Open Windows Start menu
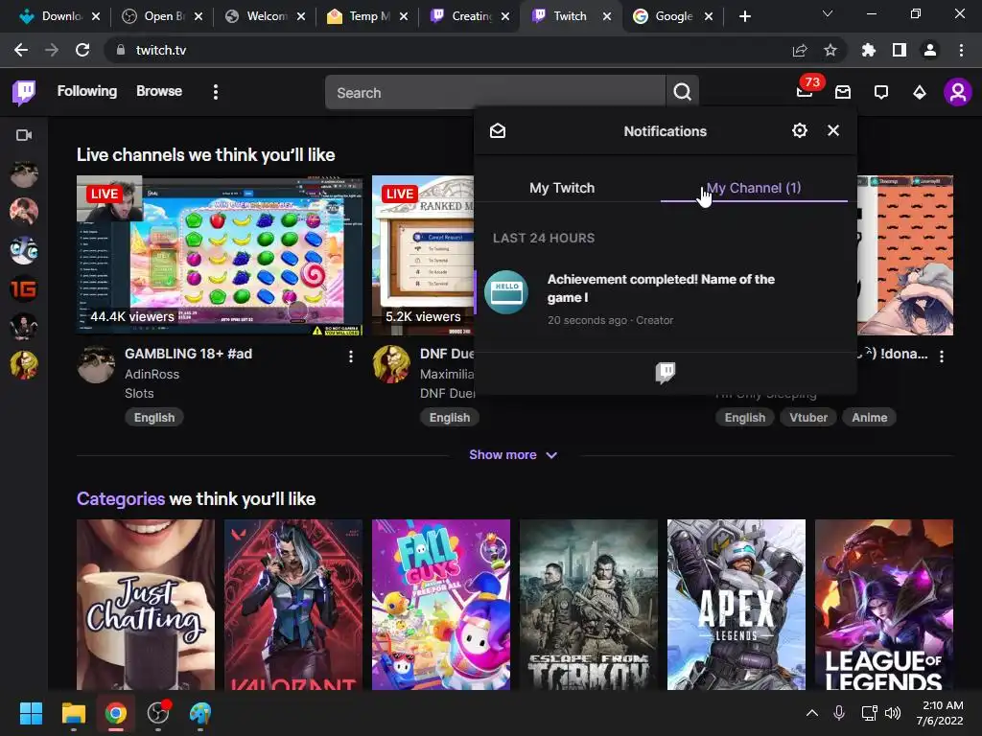Viewport: 982px width, 736px height. click(31, 713)
